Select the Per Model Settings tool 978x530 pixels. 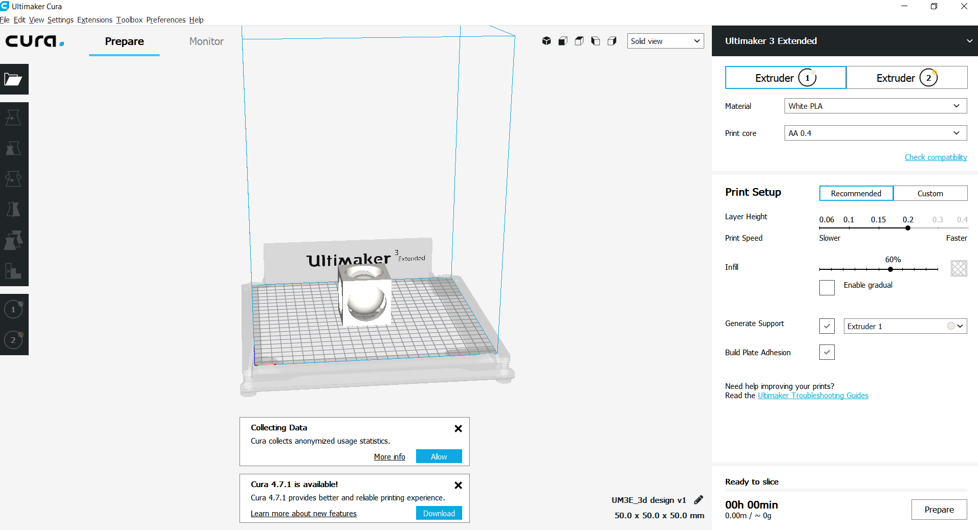pyautogui.click(x=14, y=240)
